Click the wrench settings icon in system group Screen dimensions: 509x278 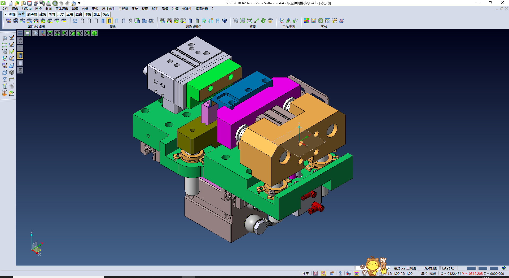tap(321, 21)
